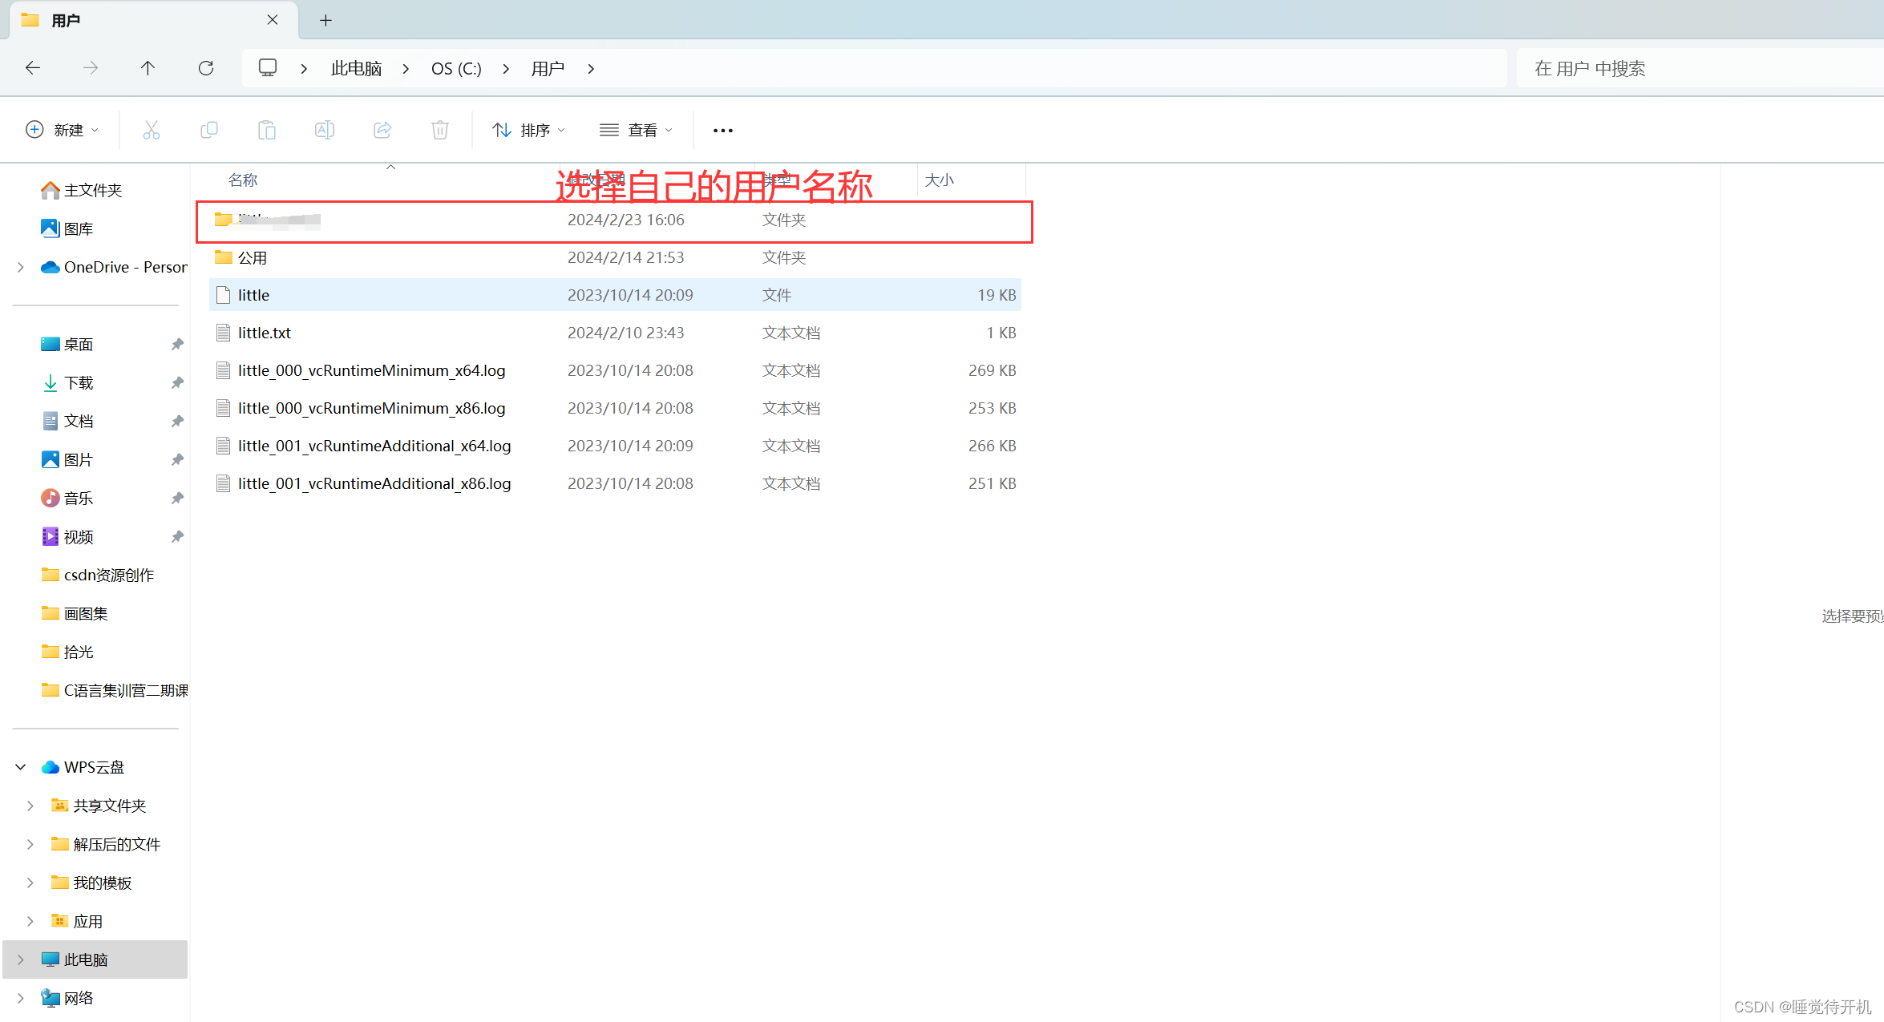The height and width of the screenshot is (1022, 1884).
Task: Select little_000_vcRuntimeMinimum_x64.log
Action: point(615,370)
